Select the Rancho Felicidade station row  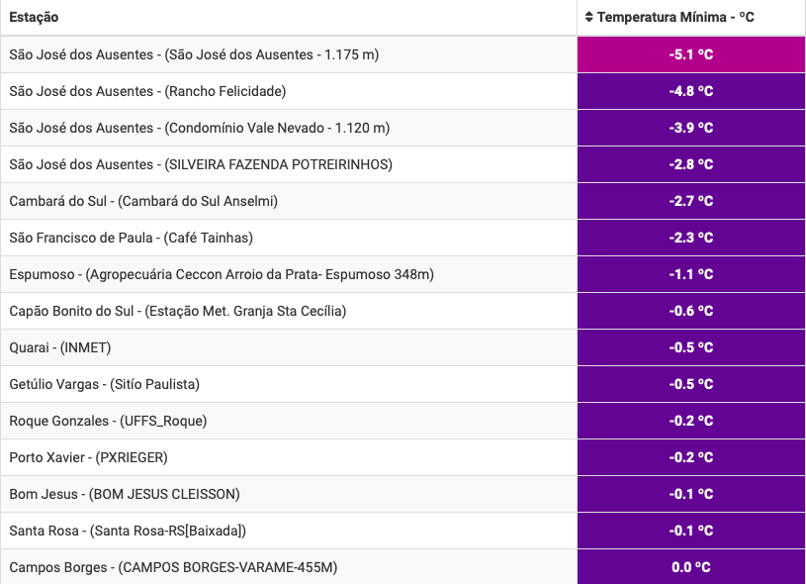click(147, 91)
